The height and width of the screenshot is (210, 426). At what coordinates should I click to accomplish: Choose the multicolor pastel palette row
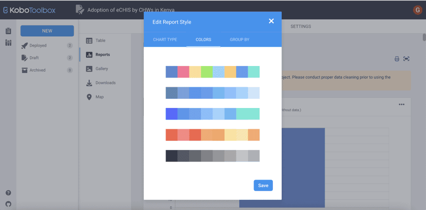[213, 72]
